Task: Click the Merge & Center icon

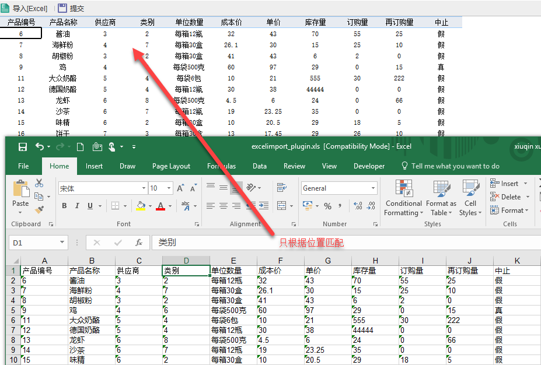Action: point(281,206)
